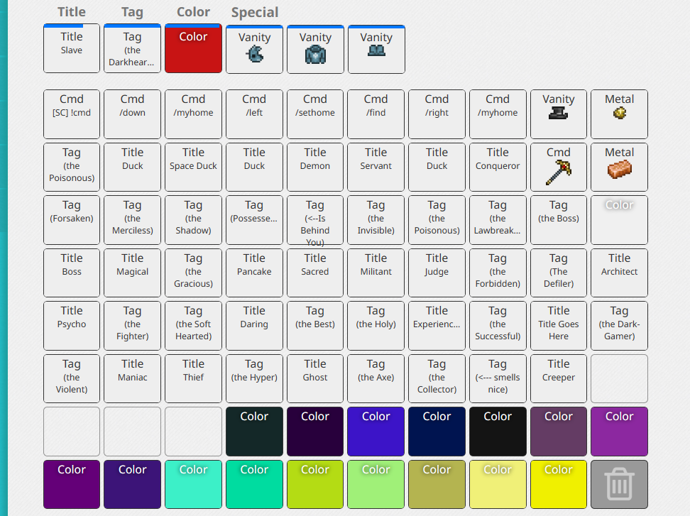Pick the royal blue Color swatch

(376, 432)
